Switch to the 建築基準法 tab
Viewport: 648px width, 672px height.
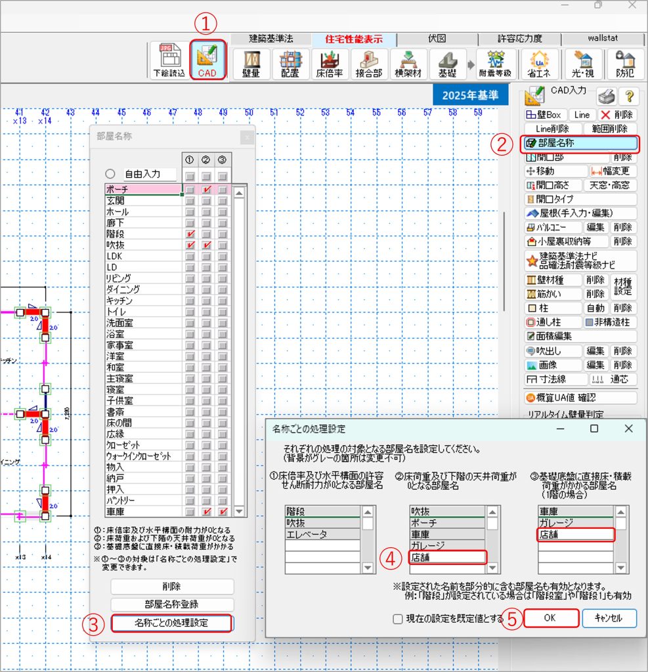click(x=271, y=39)
